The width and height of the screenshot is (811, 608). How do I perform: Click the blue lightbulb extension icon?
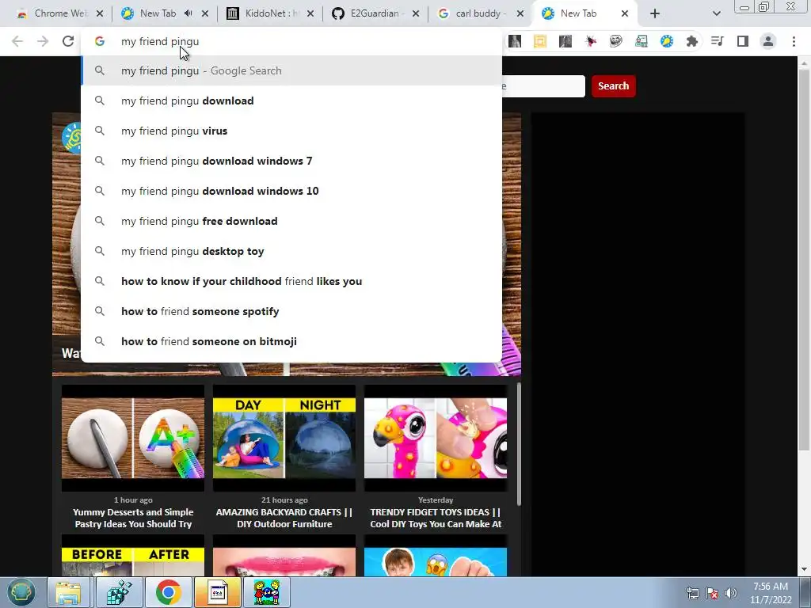(666, 41)
